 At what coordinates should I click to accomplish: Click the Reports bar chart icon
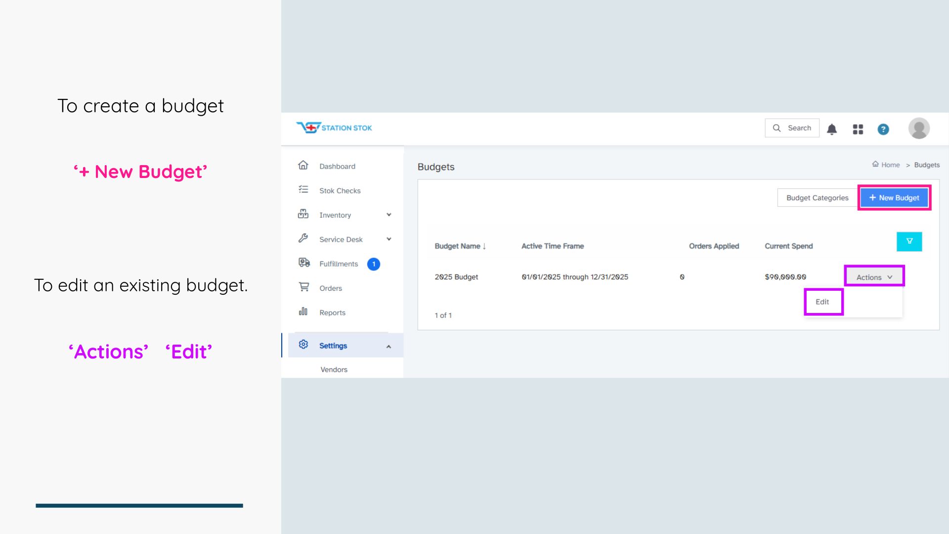303,311
